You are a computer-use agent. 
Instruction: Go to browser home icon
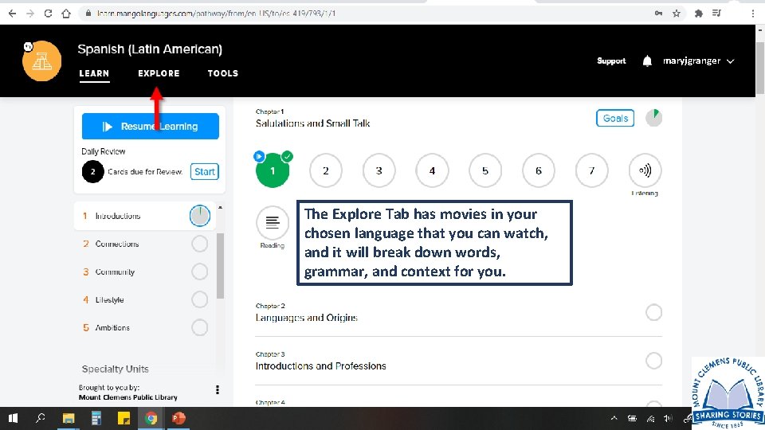point(66,14)
